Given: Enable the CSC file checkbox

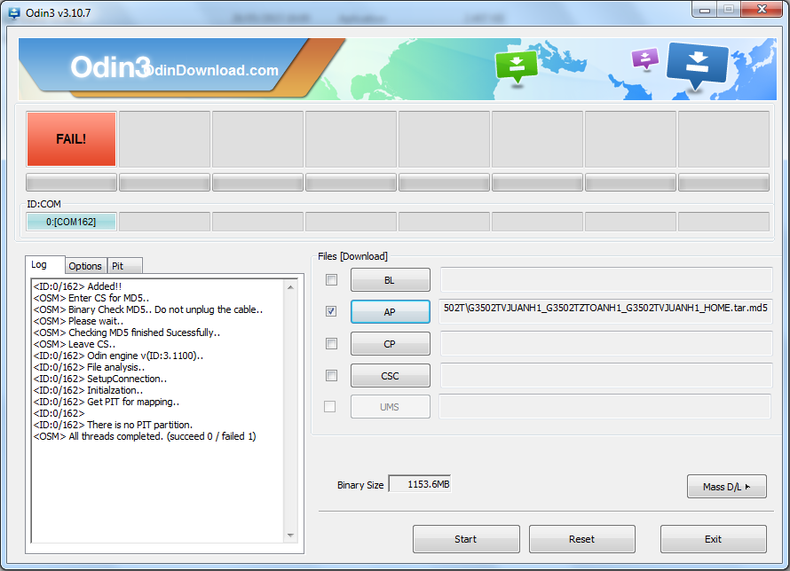Looking at the screenshot, I should coord(331,375).
